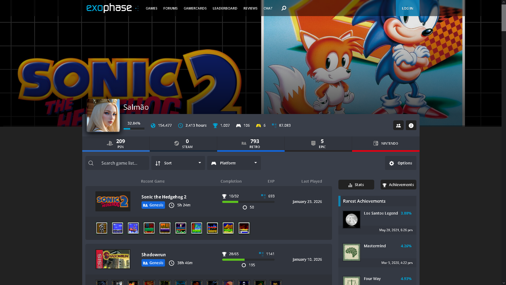Toggle the Nintendo platform filter tab
Screen dimensions: 506x285
[386, 144]
